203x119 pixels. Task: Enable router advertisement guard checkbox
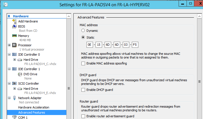pos(83,116)
